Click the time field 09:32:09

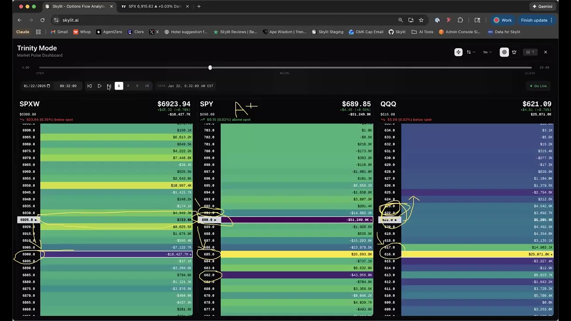[68, 86]
